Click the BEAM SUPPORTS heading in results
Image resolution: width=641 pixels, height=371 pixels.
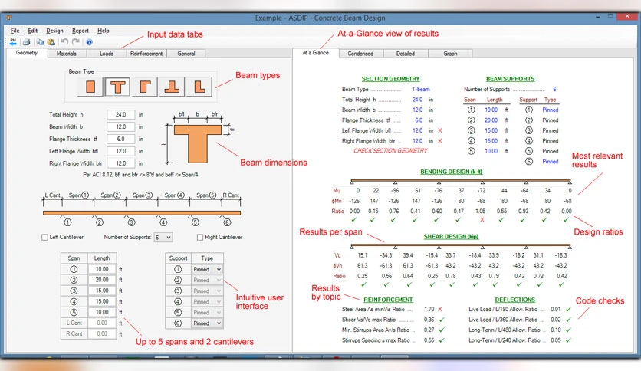click(510, 79)
